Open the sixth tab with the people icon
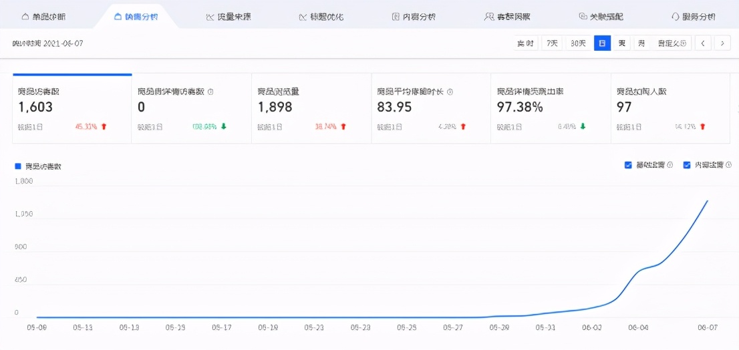 pyautogui.click(x=507, y=17)
